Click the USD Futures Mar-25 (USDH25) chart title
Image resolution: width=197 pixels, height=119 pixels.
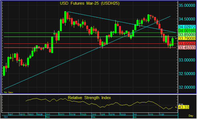[90, 3]
